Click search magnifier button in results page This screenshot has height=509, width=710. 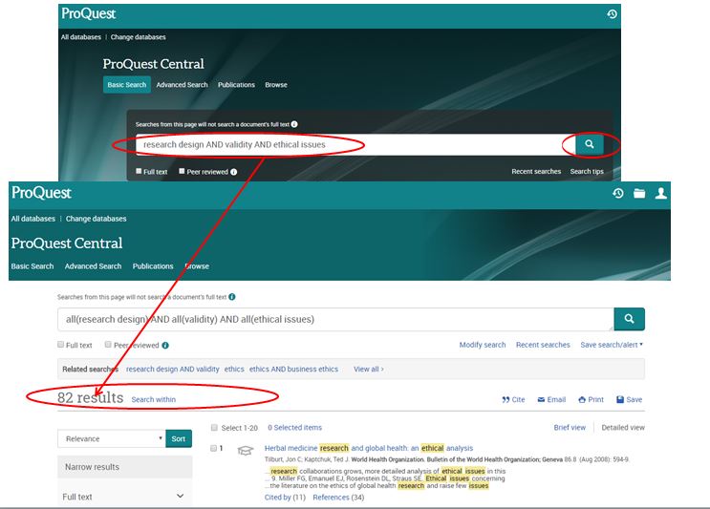630,319
